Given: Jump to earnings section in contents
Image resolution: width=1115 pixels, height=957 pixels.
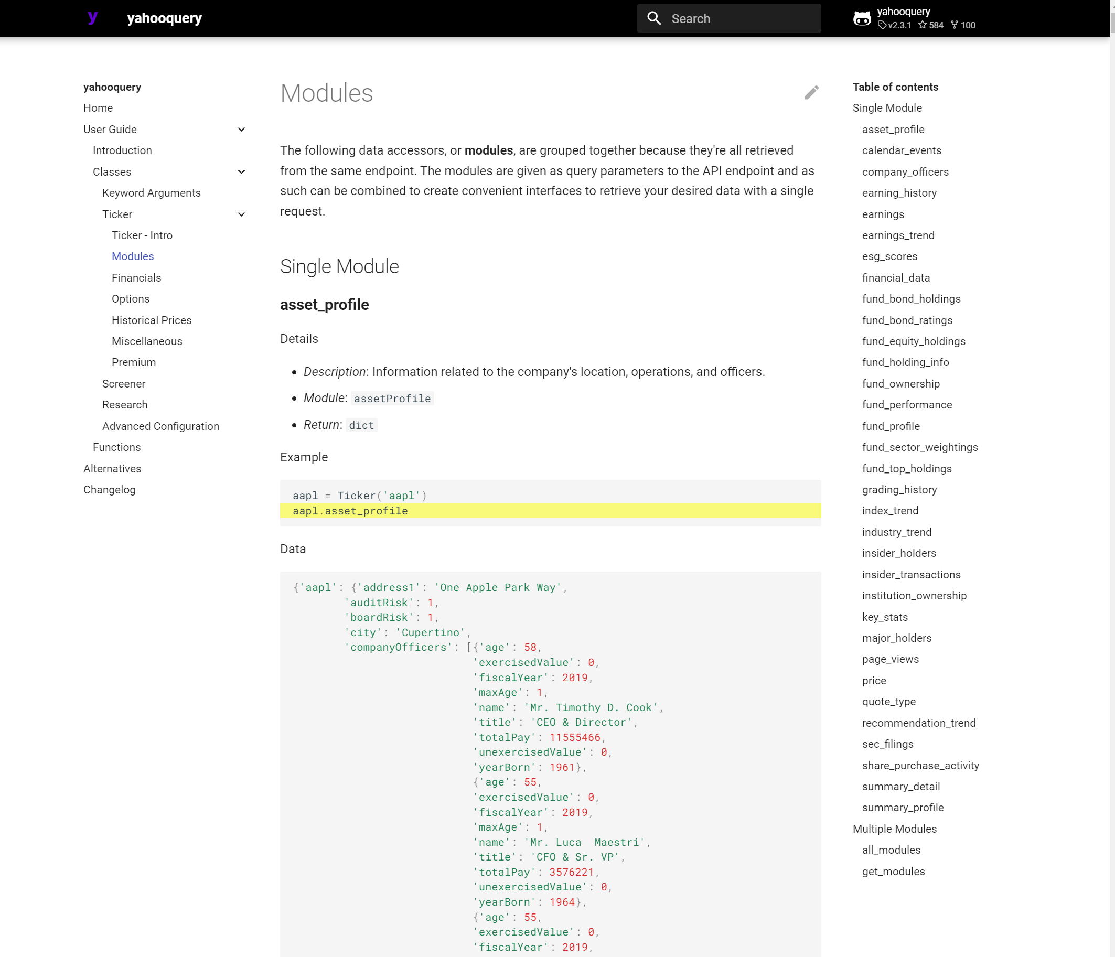Looking at the screenshot, I should [883, 214].
